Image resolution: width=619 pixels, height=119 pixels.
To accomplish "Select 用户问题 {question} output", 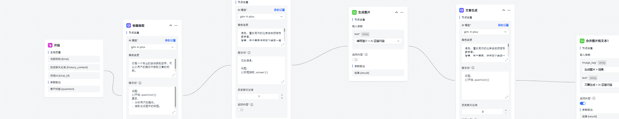I will pyautogui.click(x=74, y=89).
